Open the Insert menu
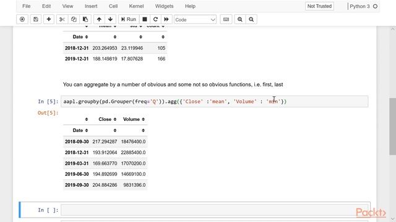This screenshot has height=222, width=396. point(91,6)
